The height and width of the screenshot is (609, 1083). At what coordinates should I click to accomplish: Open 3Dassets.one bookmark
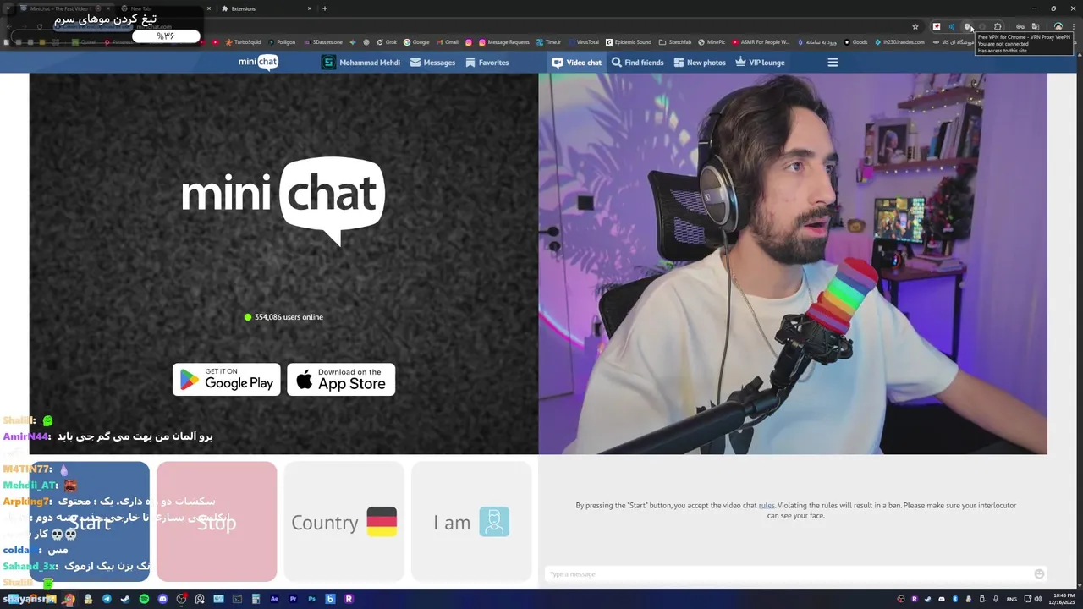pos(322,42)
